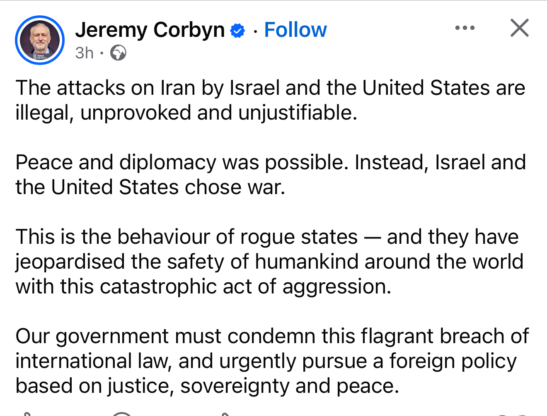Follow Jeremy Corbyn
The width and height of the screenshot is (547, 416).
click(295, 30)
